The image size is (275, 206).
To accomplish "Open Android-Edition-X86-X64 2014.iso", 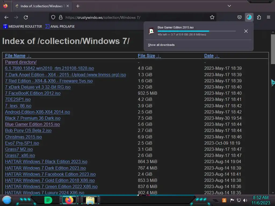I will (38, 112).
